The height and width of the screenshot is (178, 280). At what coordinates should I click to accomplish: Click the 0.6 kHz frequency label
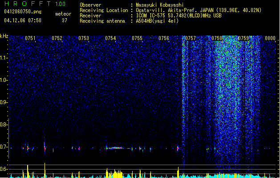click(x=3, y=169)
